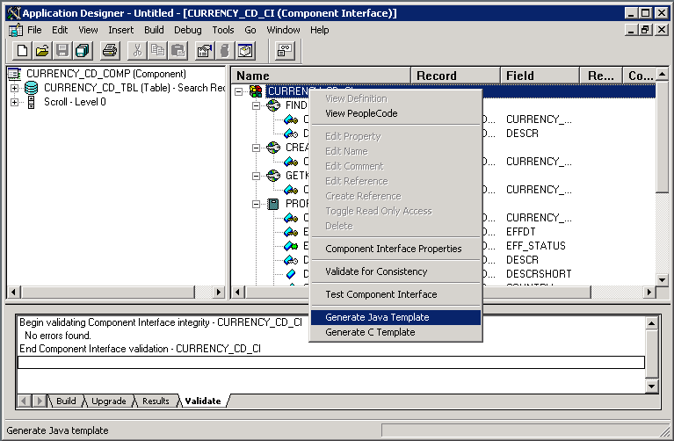Click the Save toolbar icon

pos(62,51)
